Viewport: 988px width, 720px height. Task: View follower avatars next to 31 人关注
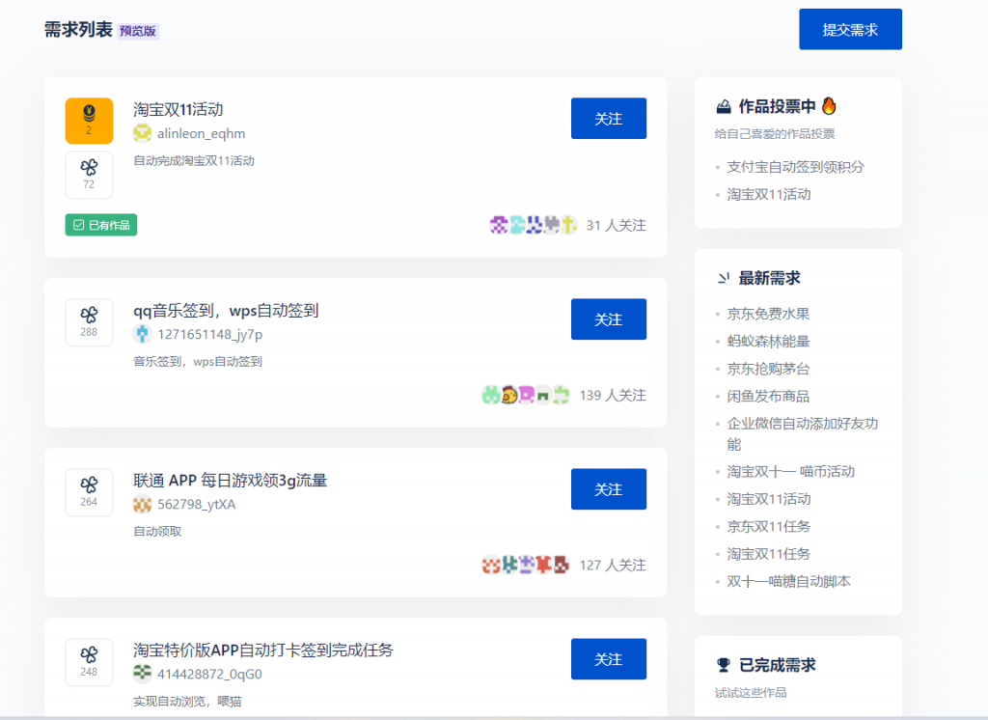[533, 225]
